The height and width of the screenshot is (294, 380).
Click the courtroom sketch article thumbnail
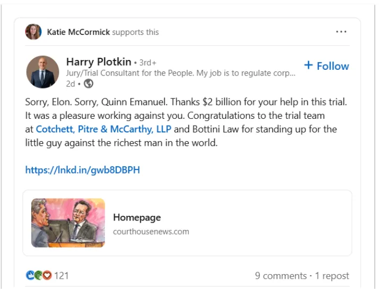(68, 223)
